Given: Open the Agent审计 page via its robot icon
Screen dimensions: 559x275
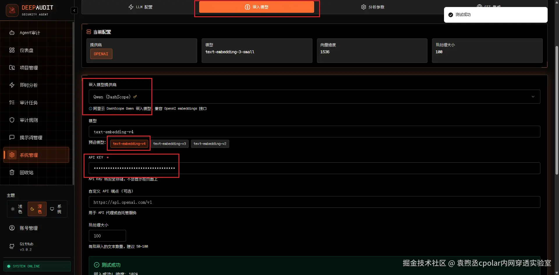Looking at the screenshot, I should pos(12,33).
